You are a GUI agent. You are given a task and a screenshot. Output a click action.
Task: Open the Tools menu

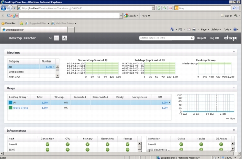[227, 29]
